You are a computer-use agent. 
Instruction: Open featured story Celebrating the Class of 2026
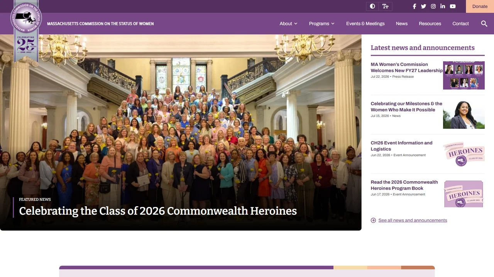(x=158, y=211)
